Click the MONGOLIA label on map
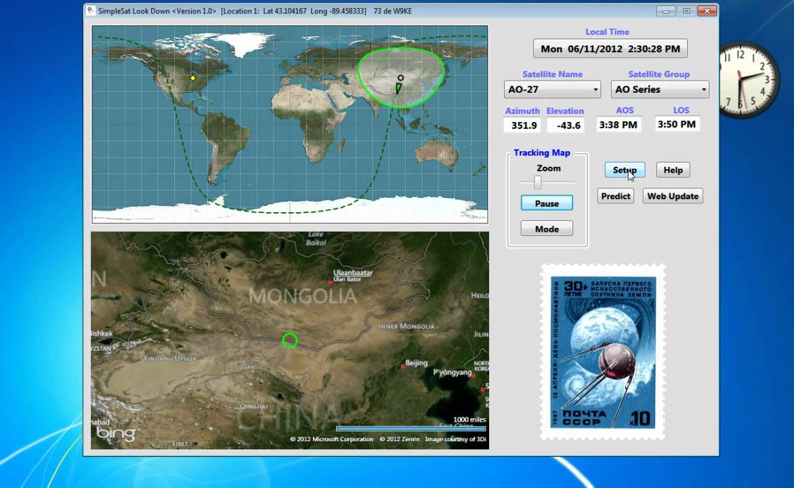794x488 pixels. click(303, 296)
